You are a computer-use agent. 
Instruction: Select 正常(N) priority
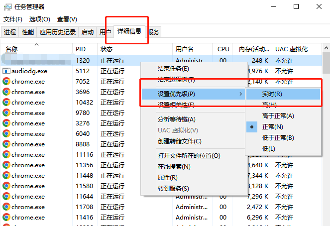[283, 127]
